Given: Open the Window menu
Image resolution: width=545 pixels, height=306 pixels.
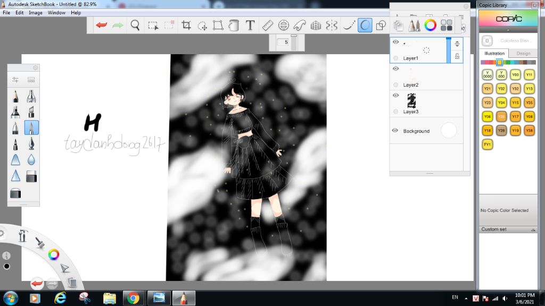Looking at the screenshot, I should point(56,13).
